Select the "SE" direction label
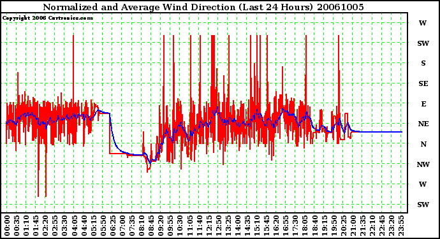Screen dimensions: 440x239 pos(423,83)
